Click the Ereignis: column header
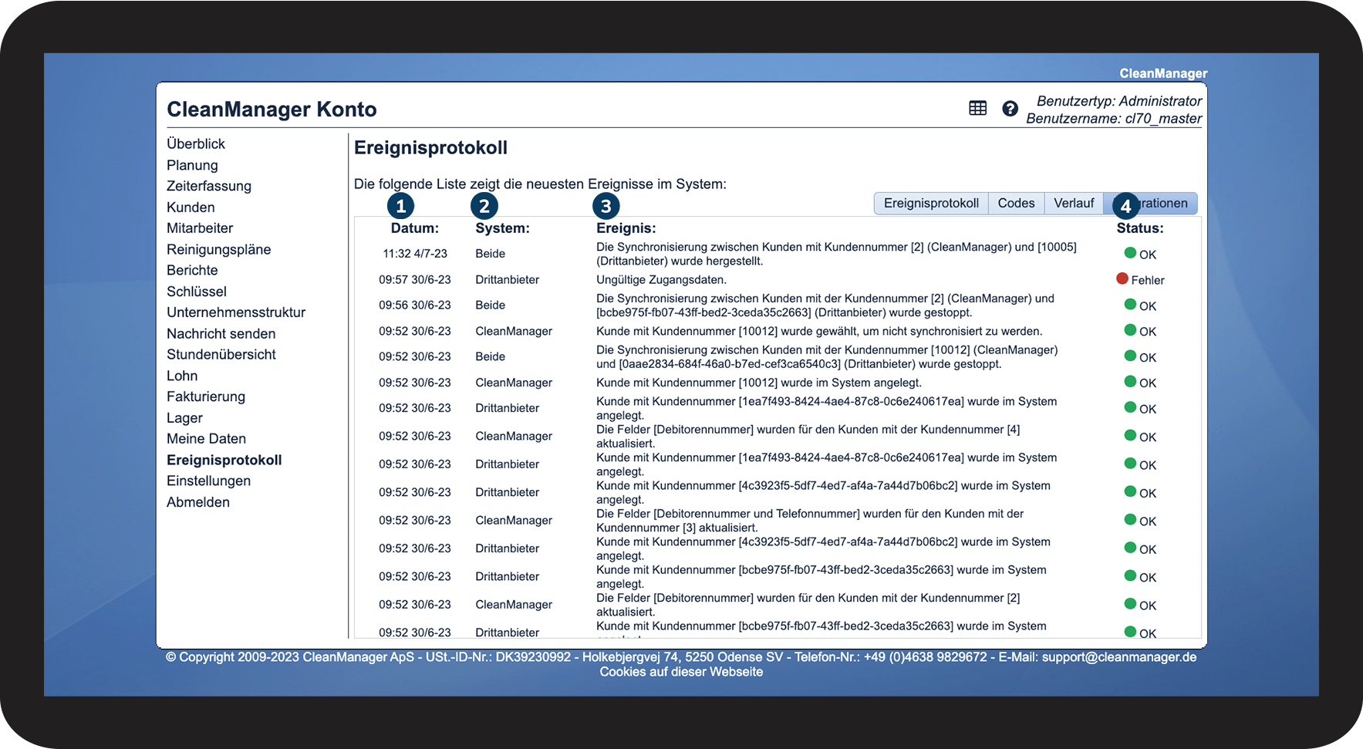 tap(626, 228)
